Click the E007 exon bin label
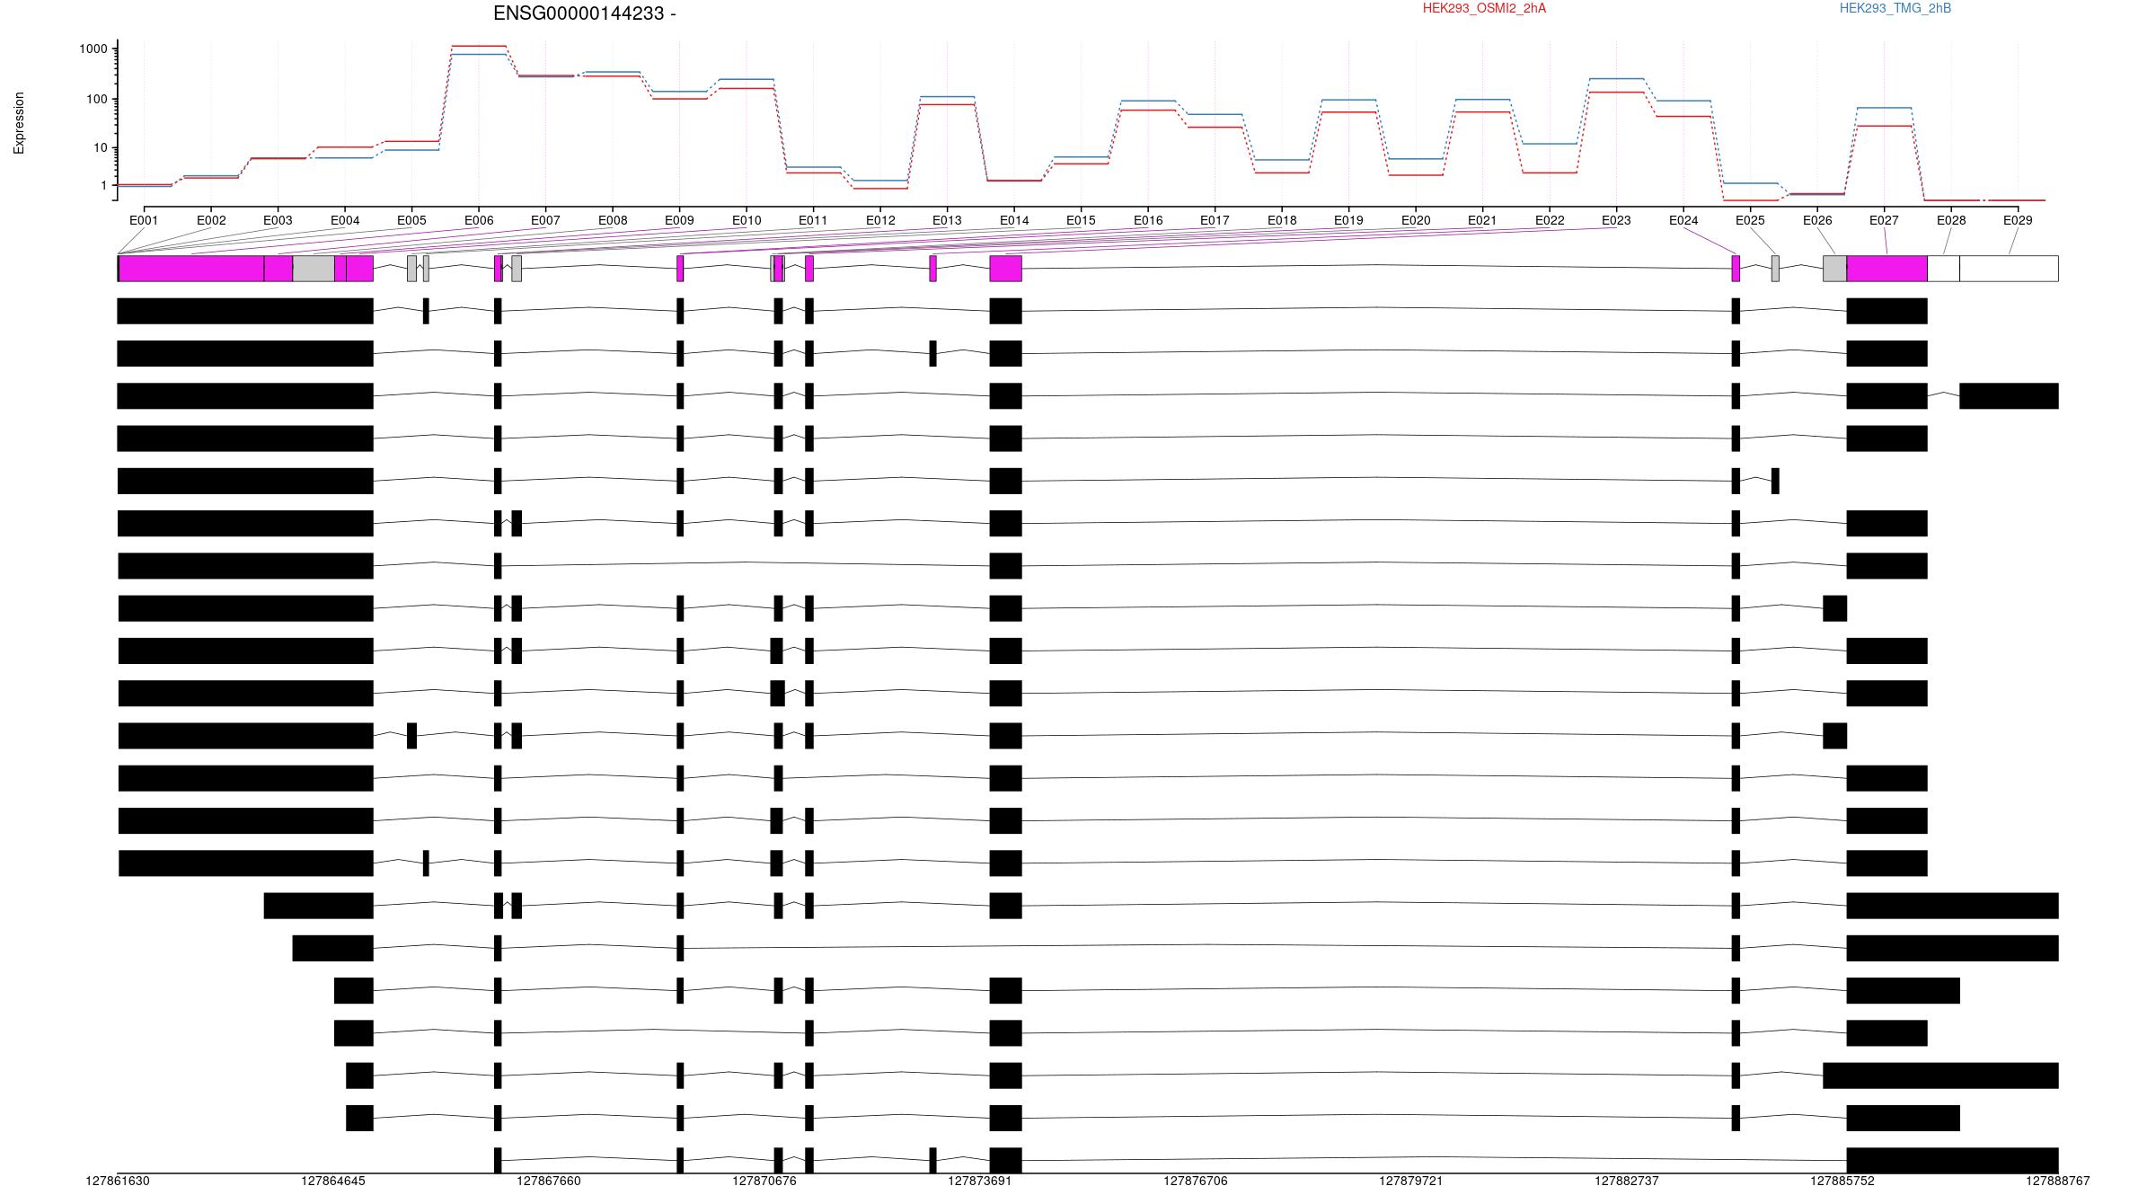 pos(545,220)
